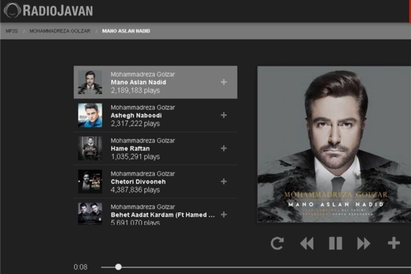Skip to the next track
Image resolution: width=411 pixels, height=274 pixels.
tap(364, 243)
